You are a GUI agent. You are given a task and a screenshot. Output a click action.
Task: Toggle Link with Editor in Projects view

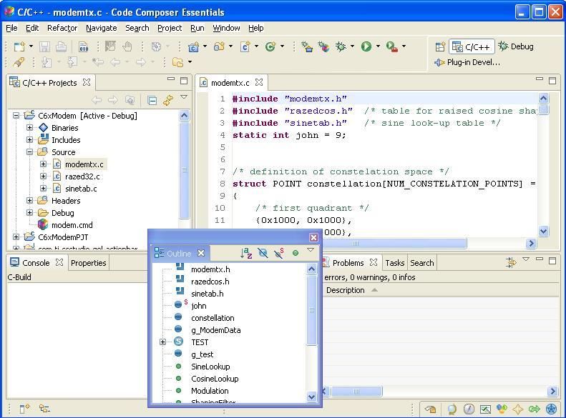coord(168,100)
